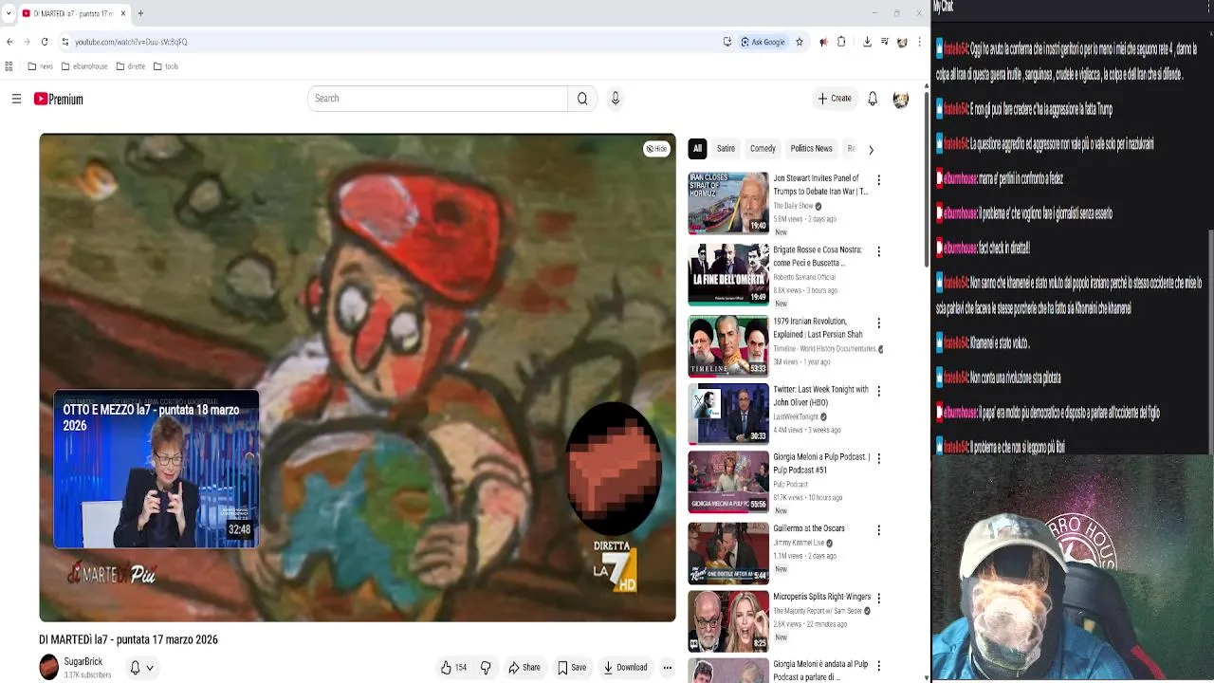
Task: Click the Hide button on video
Action: (x=656, y=149)
